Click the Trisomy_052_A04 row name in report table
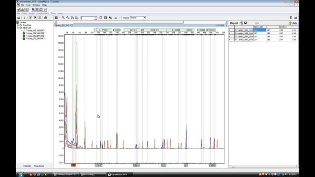The image size is (315, 177). [244, 33]
